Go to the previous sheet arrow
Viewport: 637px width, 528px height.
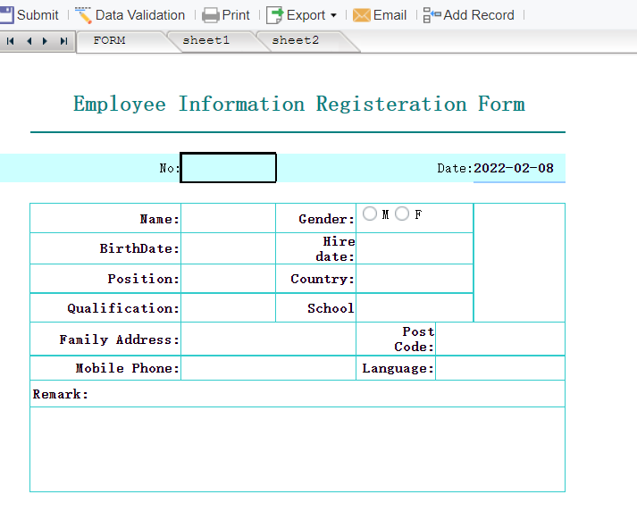(29, 41)
